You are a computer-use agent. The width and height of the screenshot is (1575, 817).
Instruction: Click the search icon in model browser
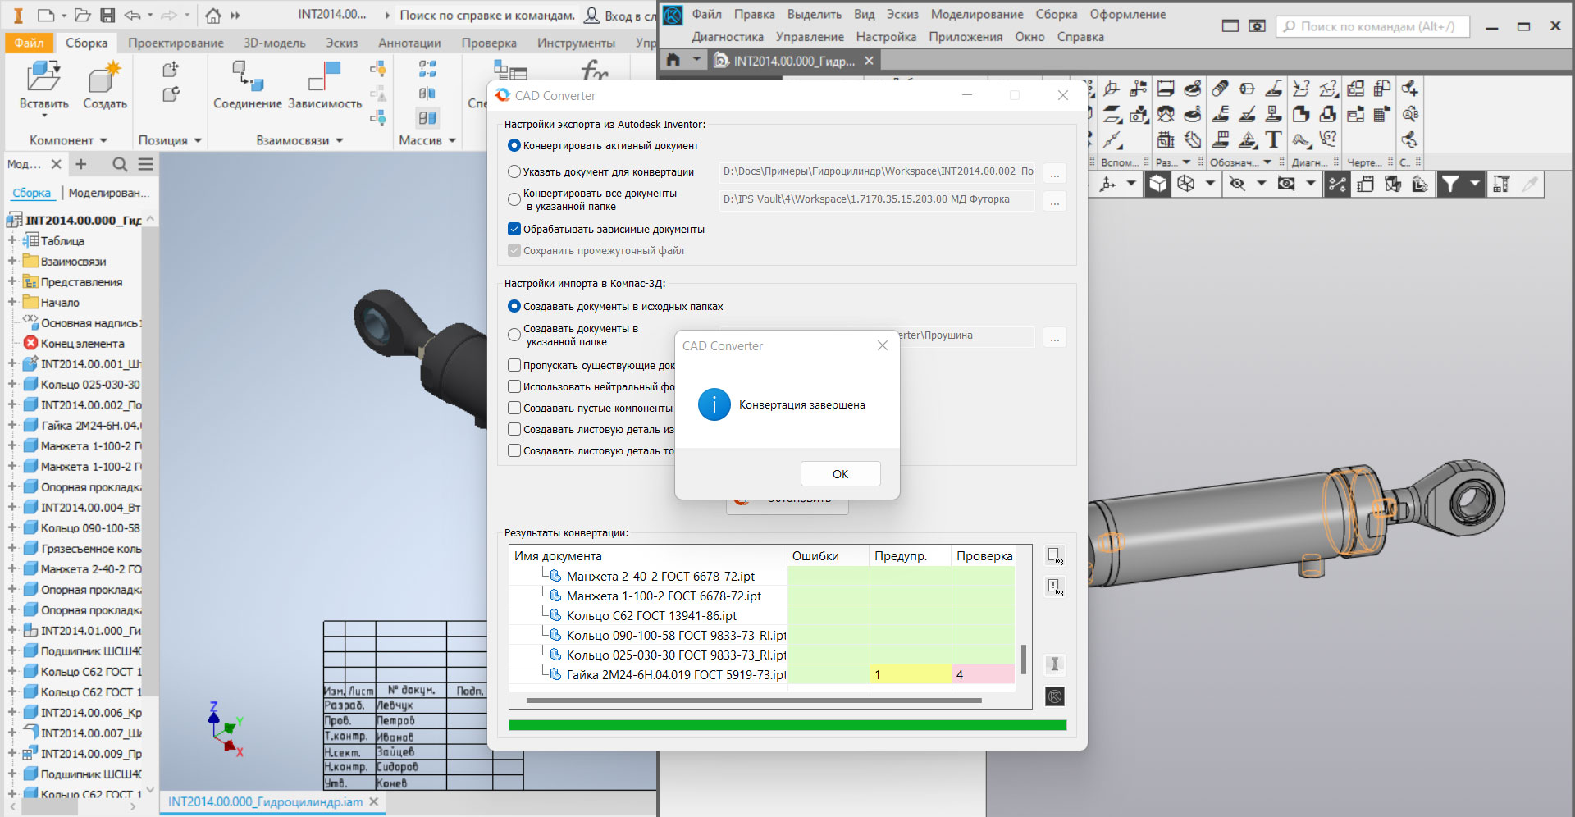(120, 164)
